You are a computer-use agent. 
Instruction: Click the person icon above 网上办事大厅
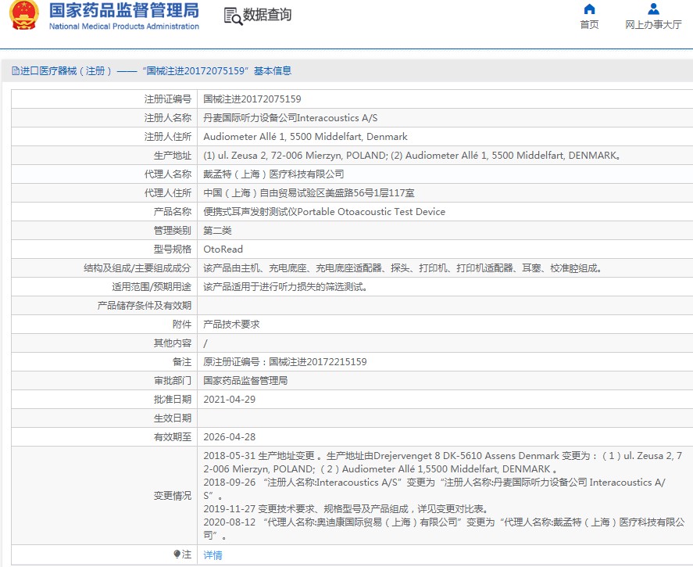pyautogui.click(x=653, y=9)
